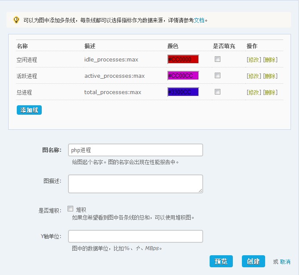Enable fill for 总进程 line
The image size is (300, 275).
click(x=218, y=92)
